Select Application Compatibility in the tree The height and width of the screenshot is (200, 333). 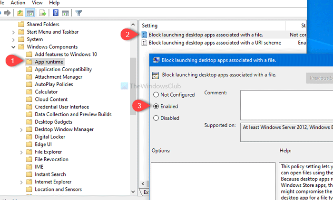click(63, 69)
